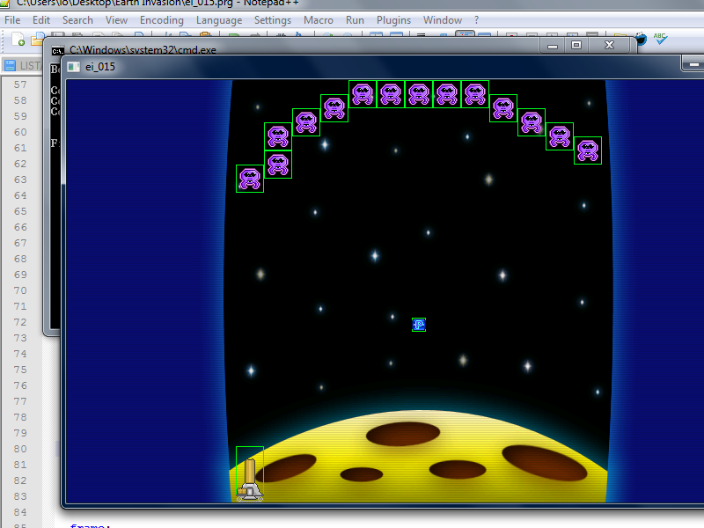Maximize the cmd.exe window
Image resolution: width=704 pixels, height=528 pixels.
pos(576,44)
